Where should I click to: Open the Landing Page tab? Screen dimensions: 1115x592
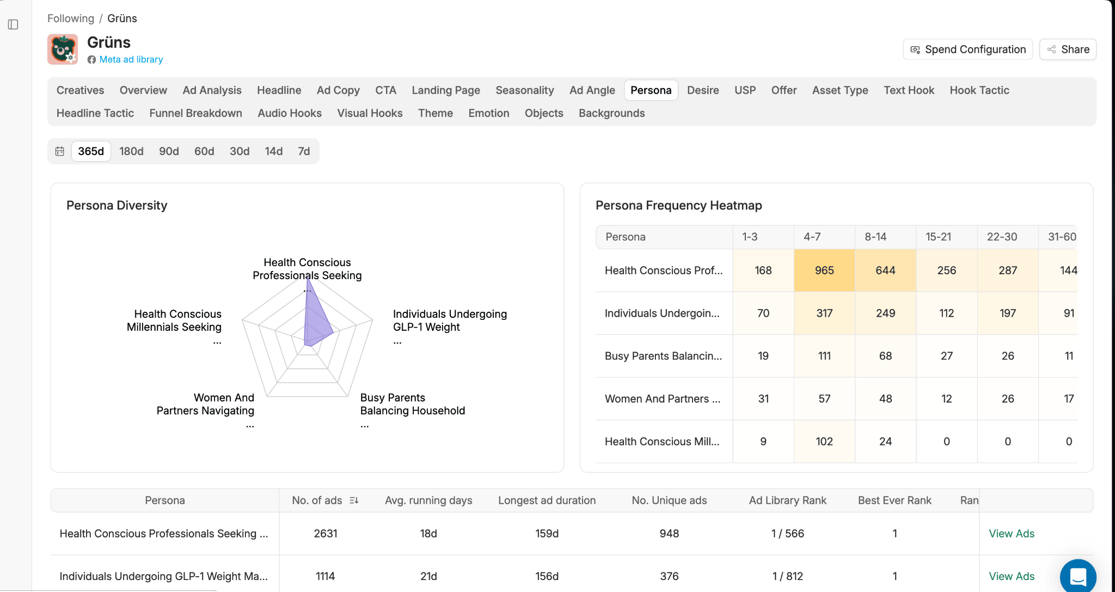[446, 90]
